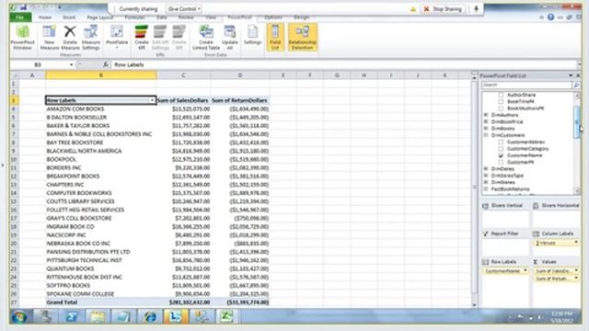Expand the DimBooks table
The height and width of the screenshot is (331, 589).
pyautogui.click(x=486, y=129)
